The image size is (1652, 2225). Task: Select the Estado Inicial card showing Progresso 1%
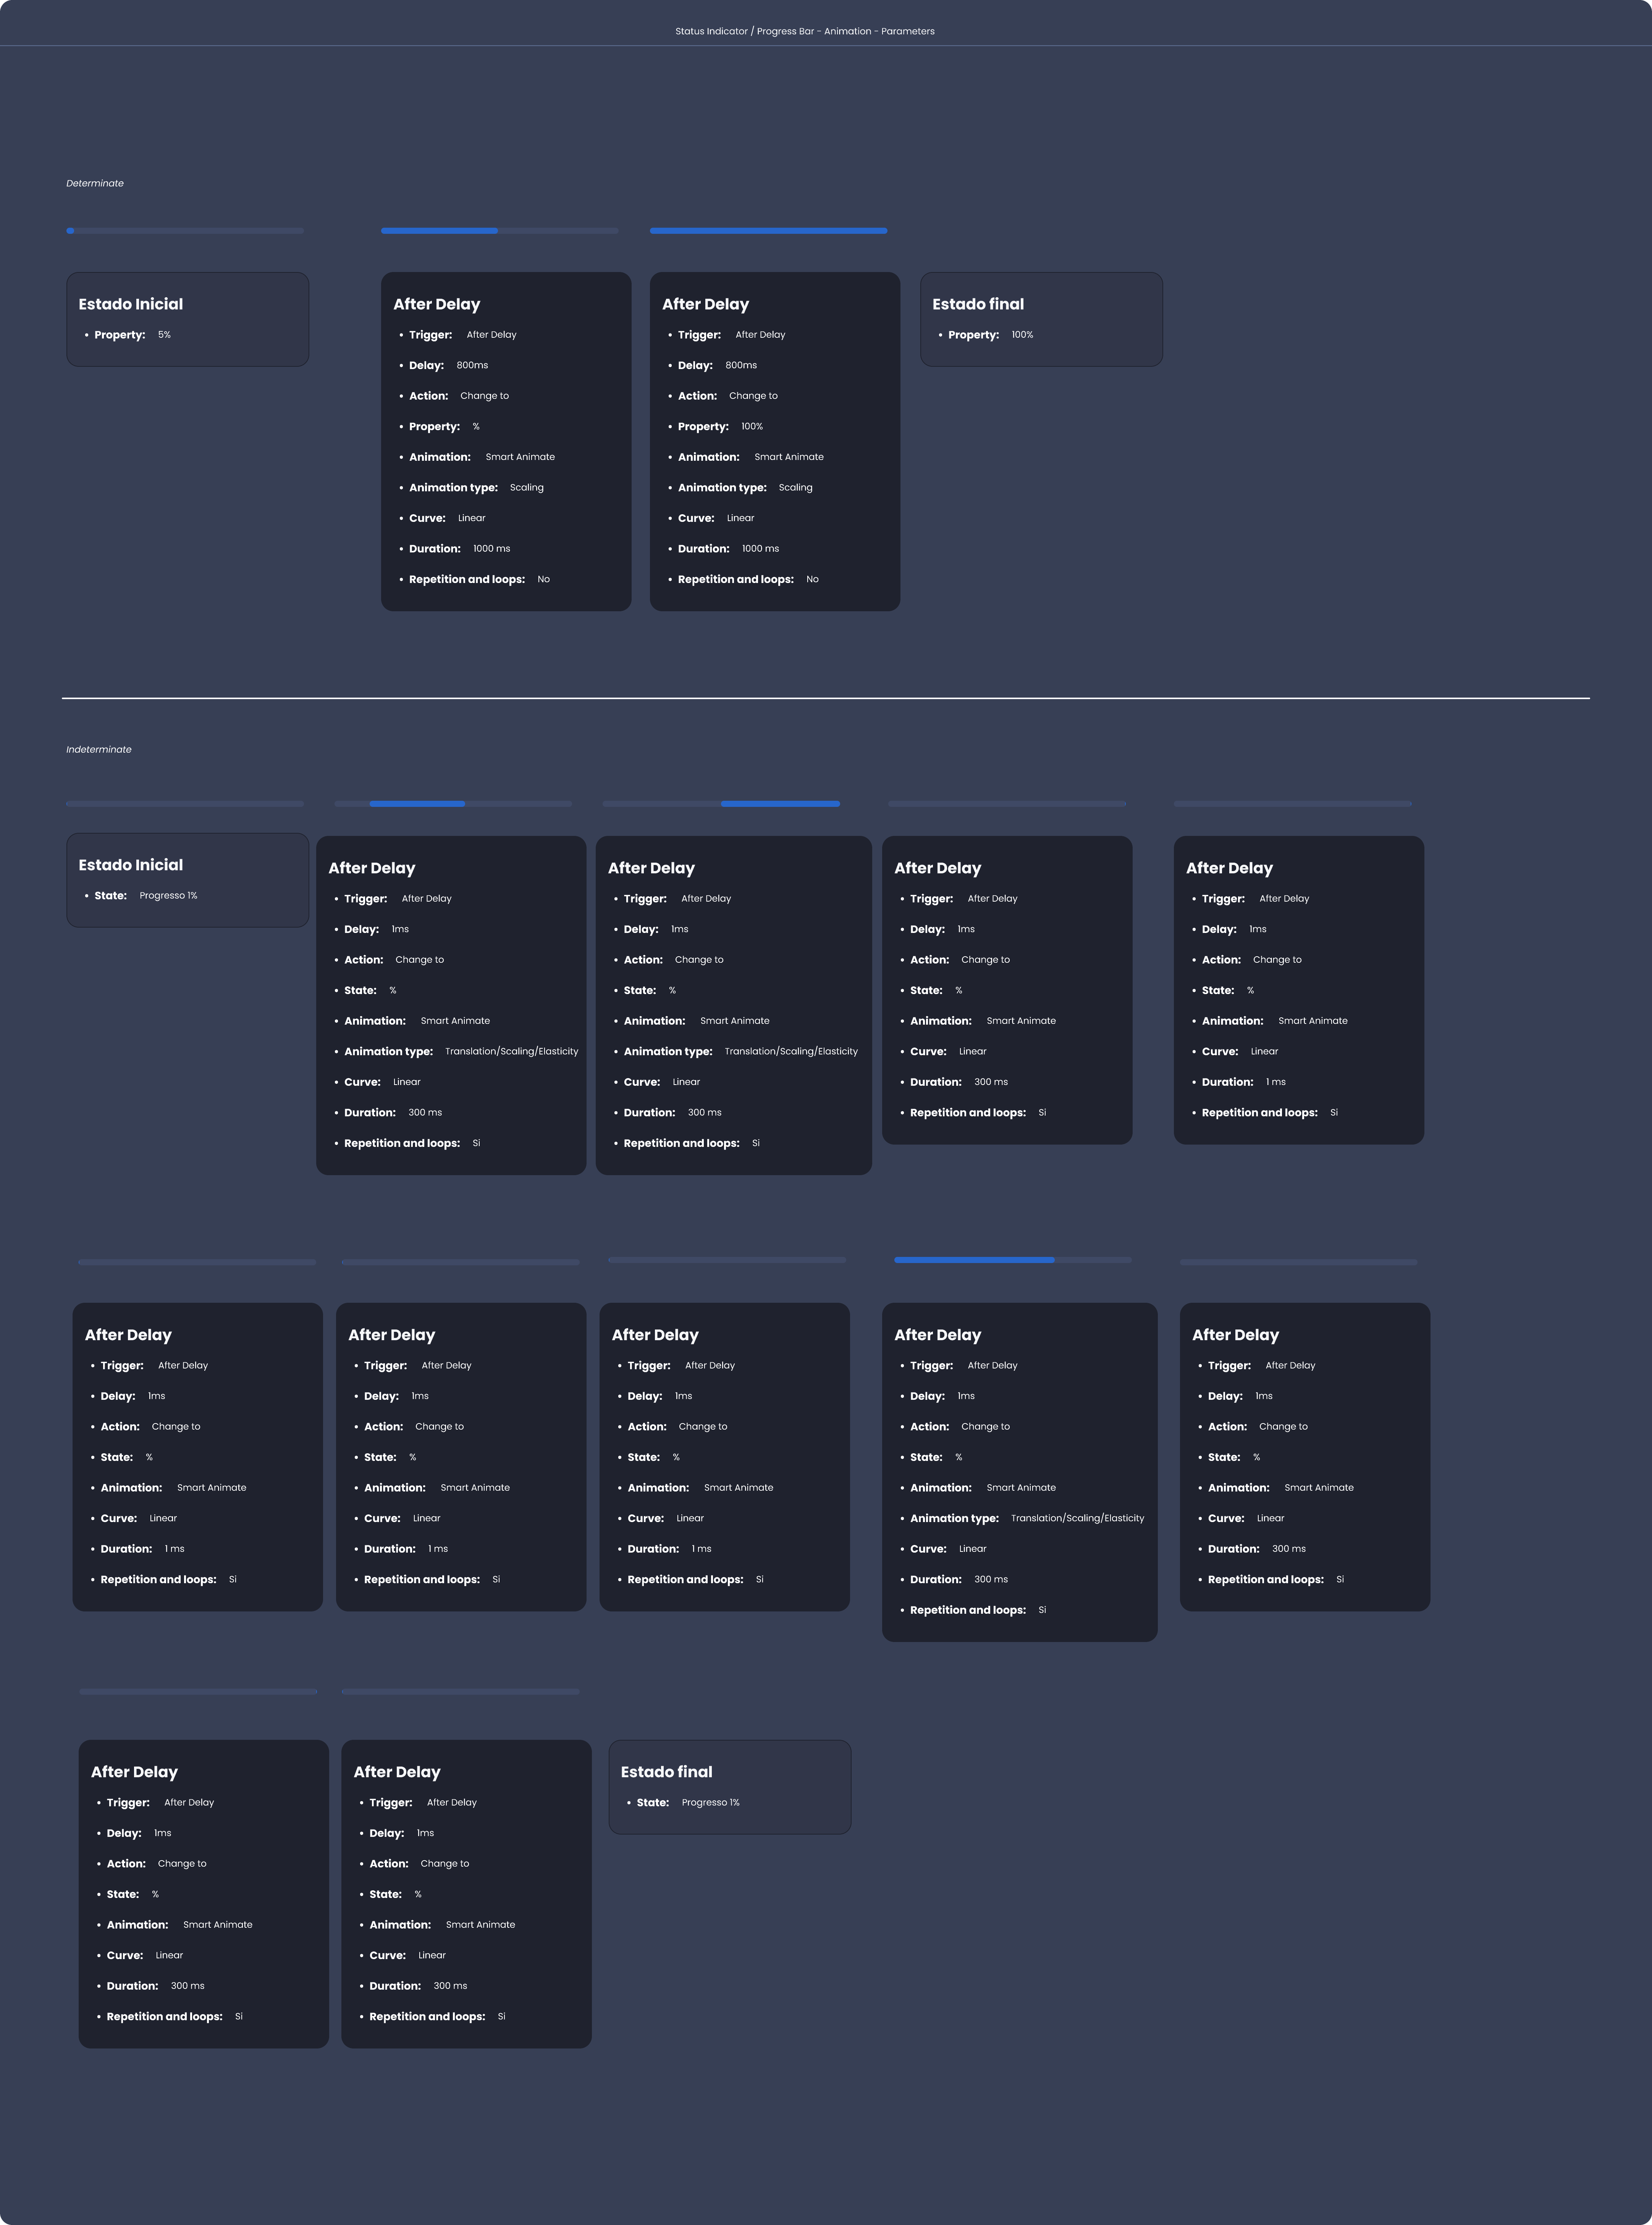coord(187,879)
